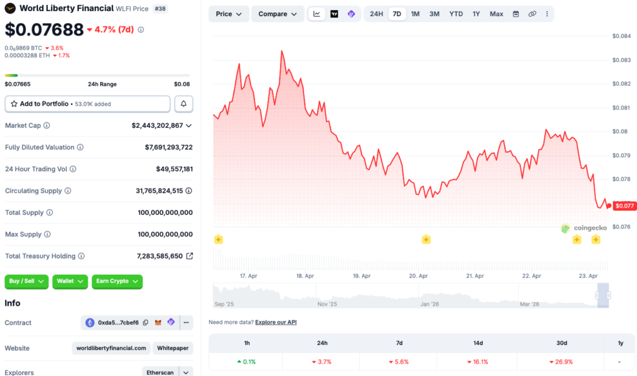The width and height of the screenshot is (637, 376).
Task: Open Total Treasury Holding external link
Action: click(x=190, y=256)
